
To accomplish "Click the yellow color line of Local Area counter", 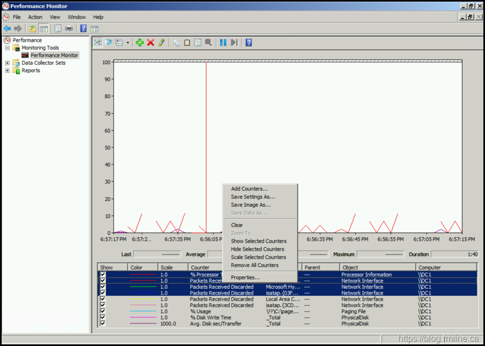I will (x=143, y=300).
